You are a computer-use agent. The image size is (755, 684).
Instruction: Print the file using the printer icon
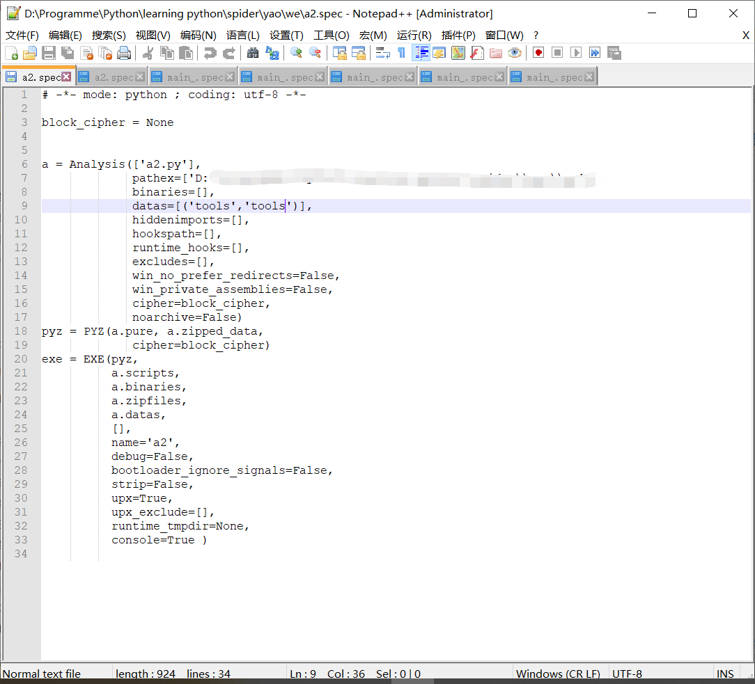124,53
